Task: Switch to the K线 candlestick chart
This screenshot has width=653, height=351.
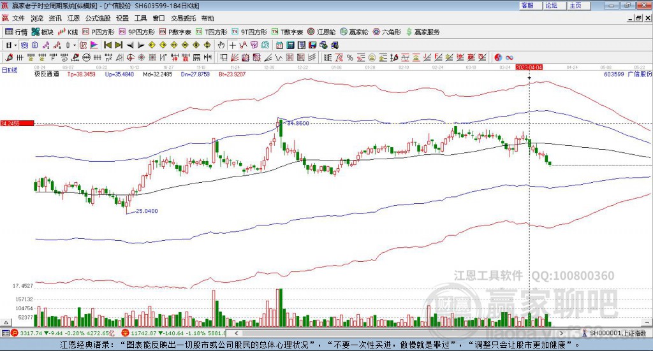Action: click(x=68, y=32)
